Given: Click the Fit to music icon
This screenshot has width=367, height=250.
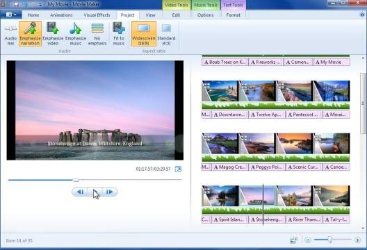Looking at the screenshot, I should tap(119, 33).
